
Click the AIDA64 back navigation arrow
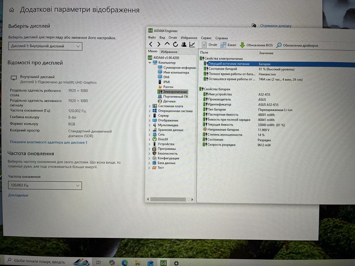point(151,44)
